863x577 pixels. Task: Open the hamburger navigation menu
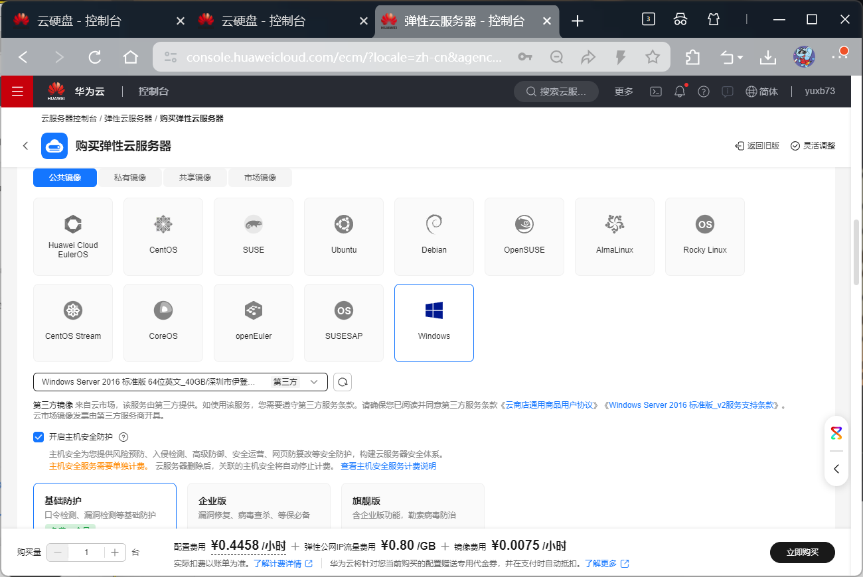17,92
